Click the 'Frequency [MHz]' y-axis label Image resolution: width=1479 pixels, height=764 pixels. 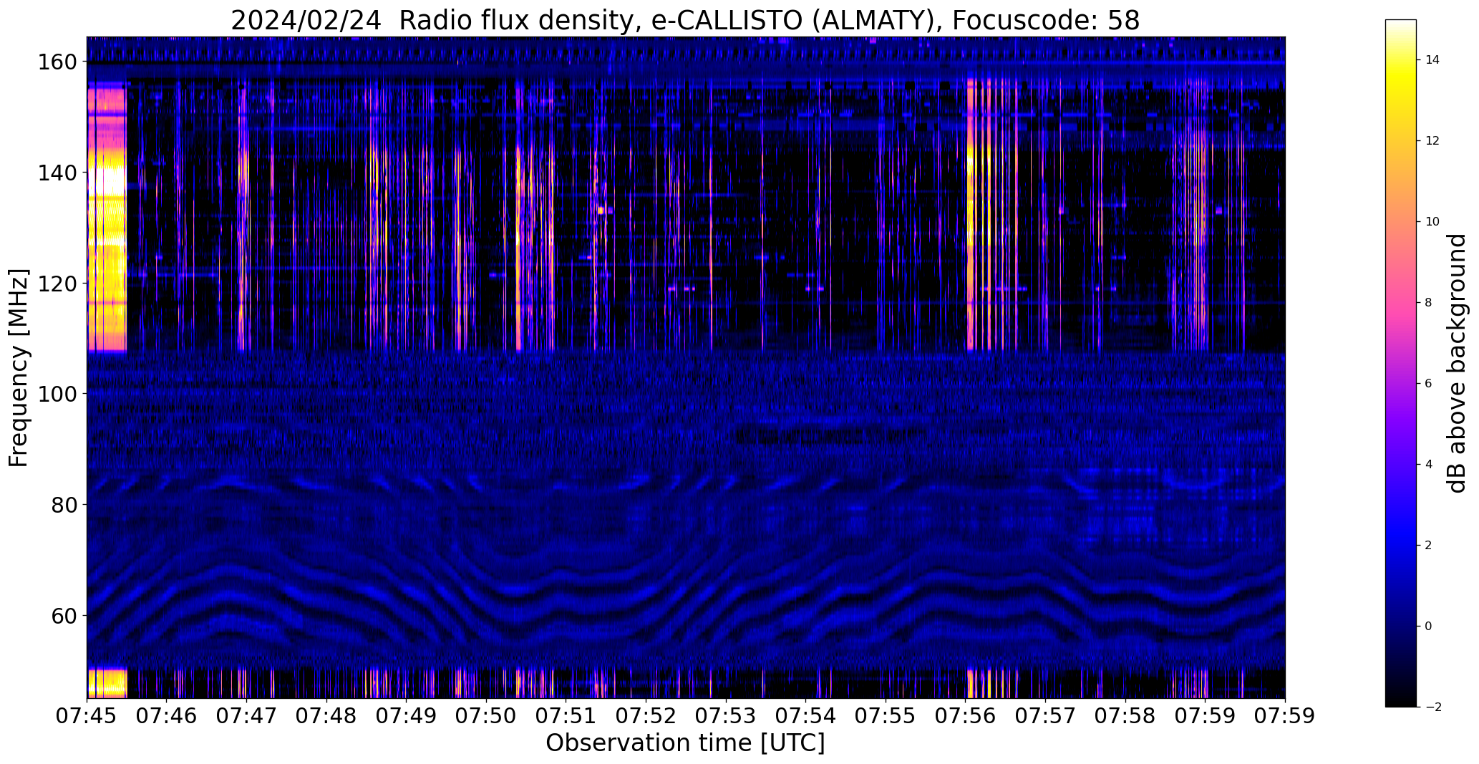click(19, 367)
